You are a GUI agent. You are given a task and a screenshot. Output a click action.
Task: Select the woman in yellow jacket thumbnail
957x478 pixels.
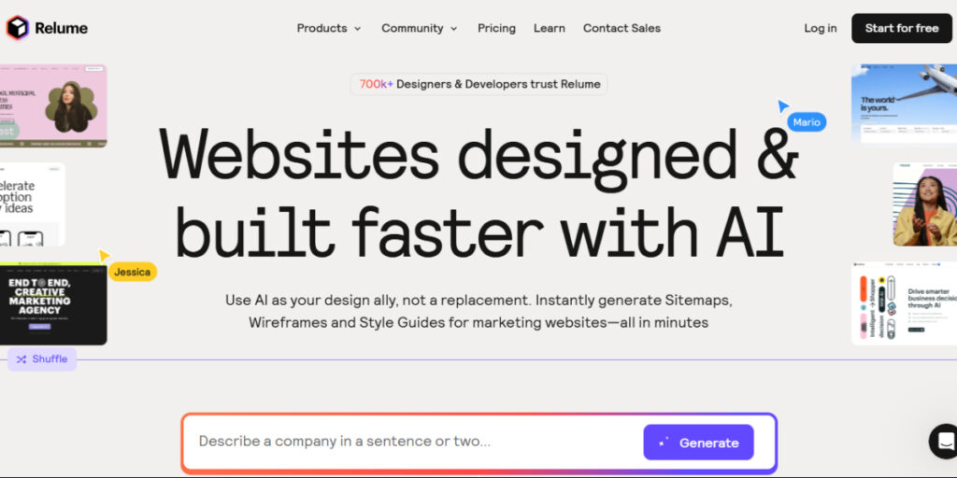tap(923, 204)
